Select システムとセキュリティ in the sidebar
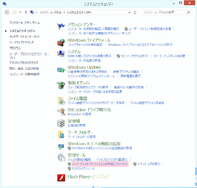Screen dimensions: 197x188 (x=22, y=31)
